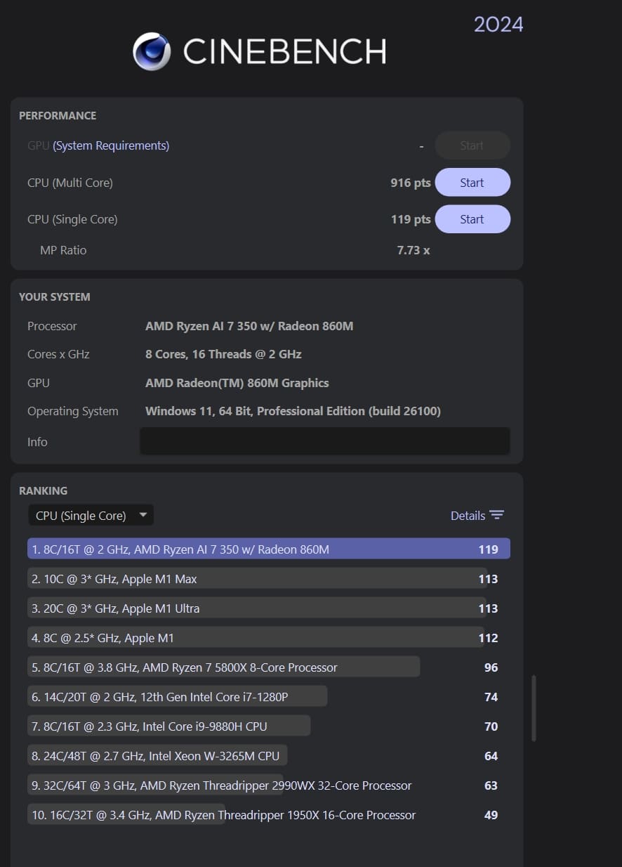Select the AMD Ryzen AI 7 350 ranking row
The image size is (622, 867).
pyautogui.click(x=268, y=549)
